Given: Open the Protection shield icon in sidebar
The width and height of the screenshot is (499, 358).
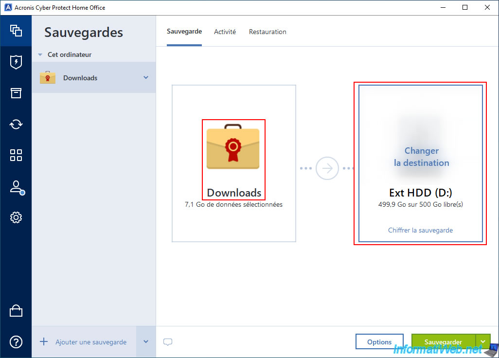Looking at the screenshot, I should pyautogui.click(x=16, y=62).
